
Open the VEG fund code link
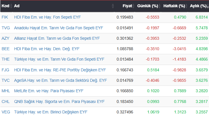click(6, 112)
